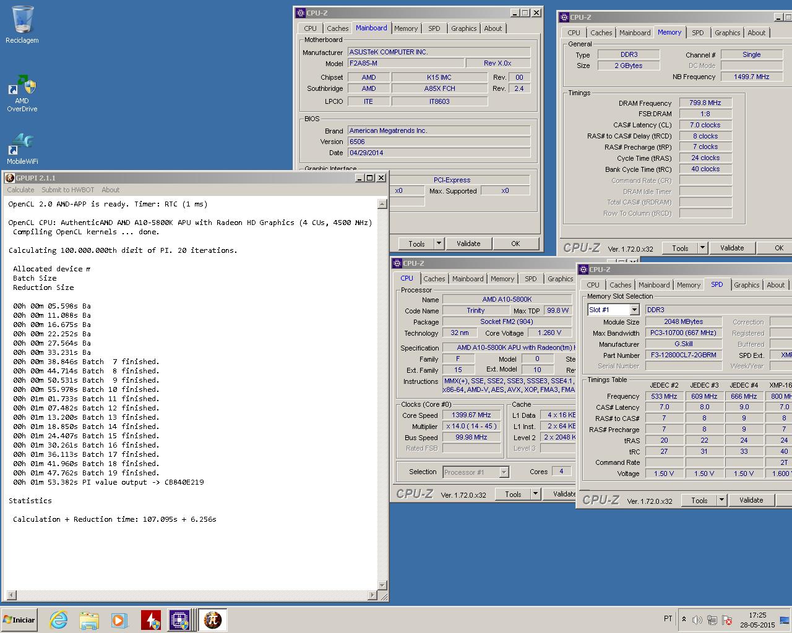Image resolution: width=792 pixels, height=633 pixels.
Task: Expand Tools dropdown arrow in Mainboard CPU-Z window
Action: (x=439, y=244)
